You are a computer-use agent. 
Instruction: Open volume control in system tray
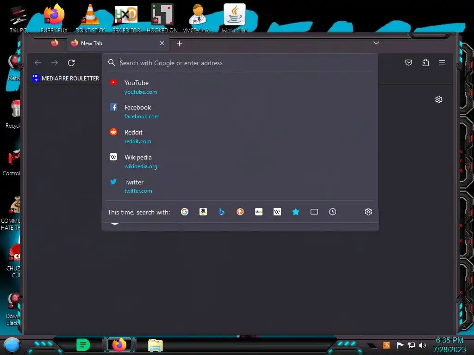click(422, 345)
